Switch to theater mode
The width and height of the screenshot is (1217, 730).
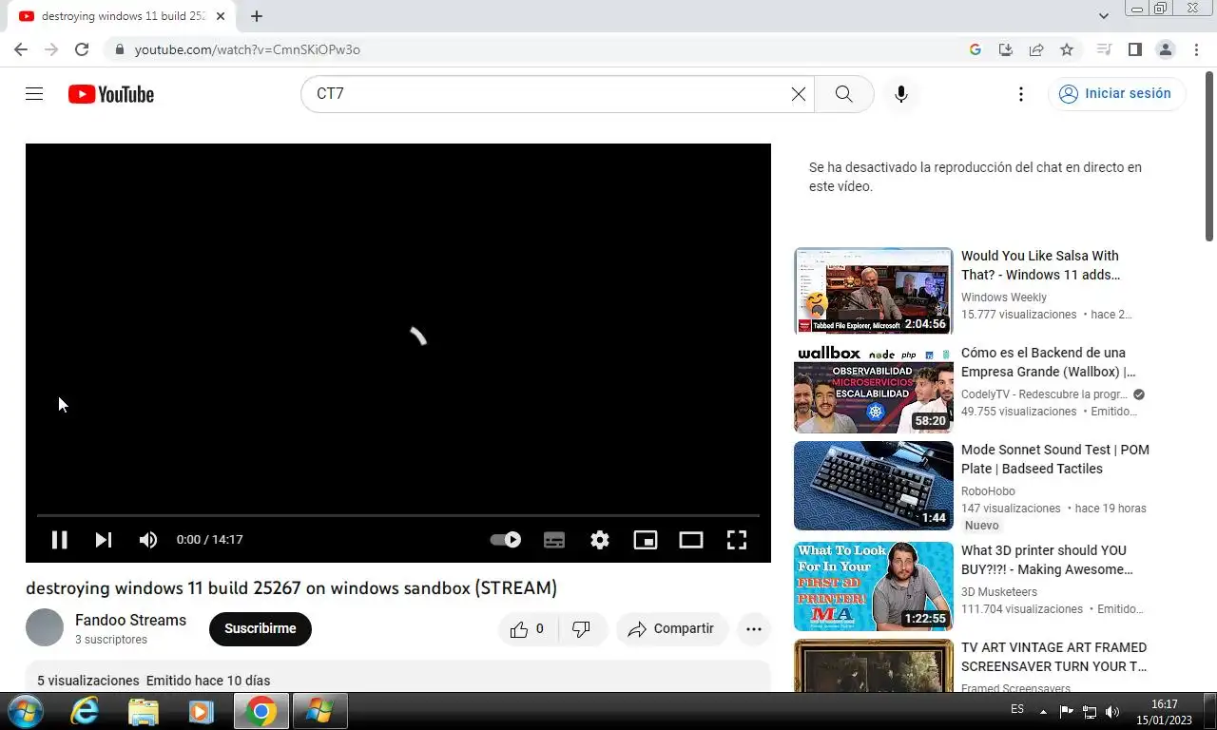[x=691, y=540]
